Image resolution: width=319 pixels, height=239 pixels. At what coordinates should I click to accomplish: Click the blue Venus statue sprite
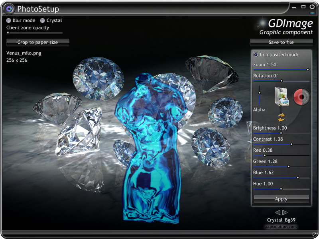pyautogui.click(x=151, y=148)
